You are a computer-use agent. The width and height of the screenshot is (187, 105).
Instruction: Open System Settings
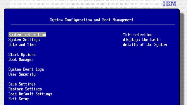[24, 40]
